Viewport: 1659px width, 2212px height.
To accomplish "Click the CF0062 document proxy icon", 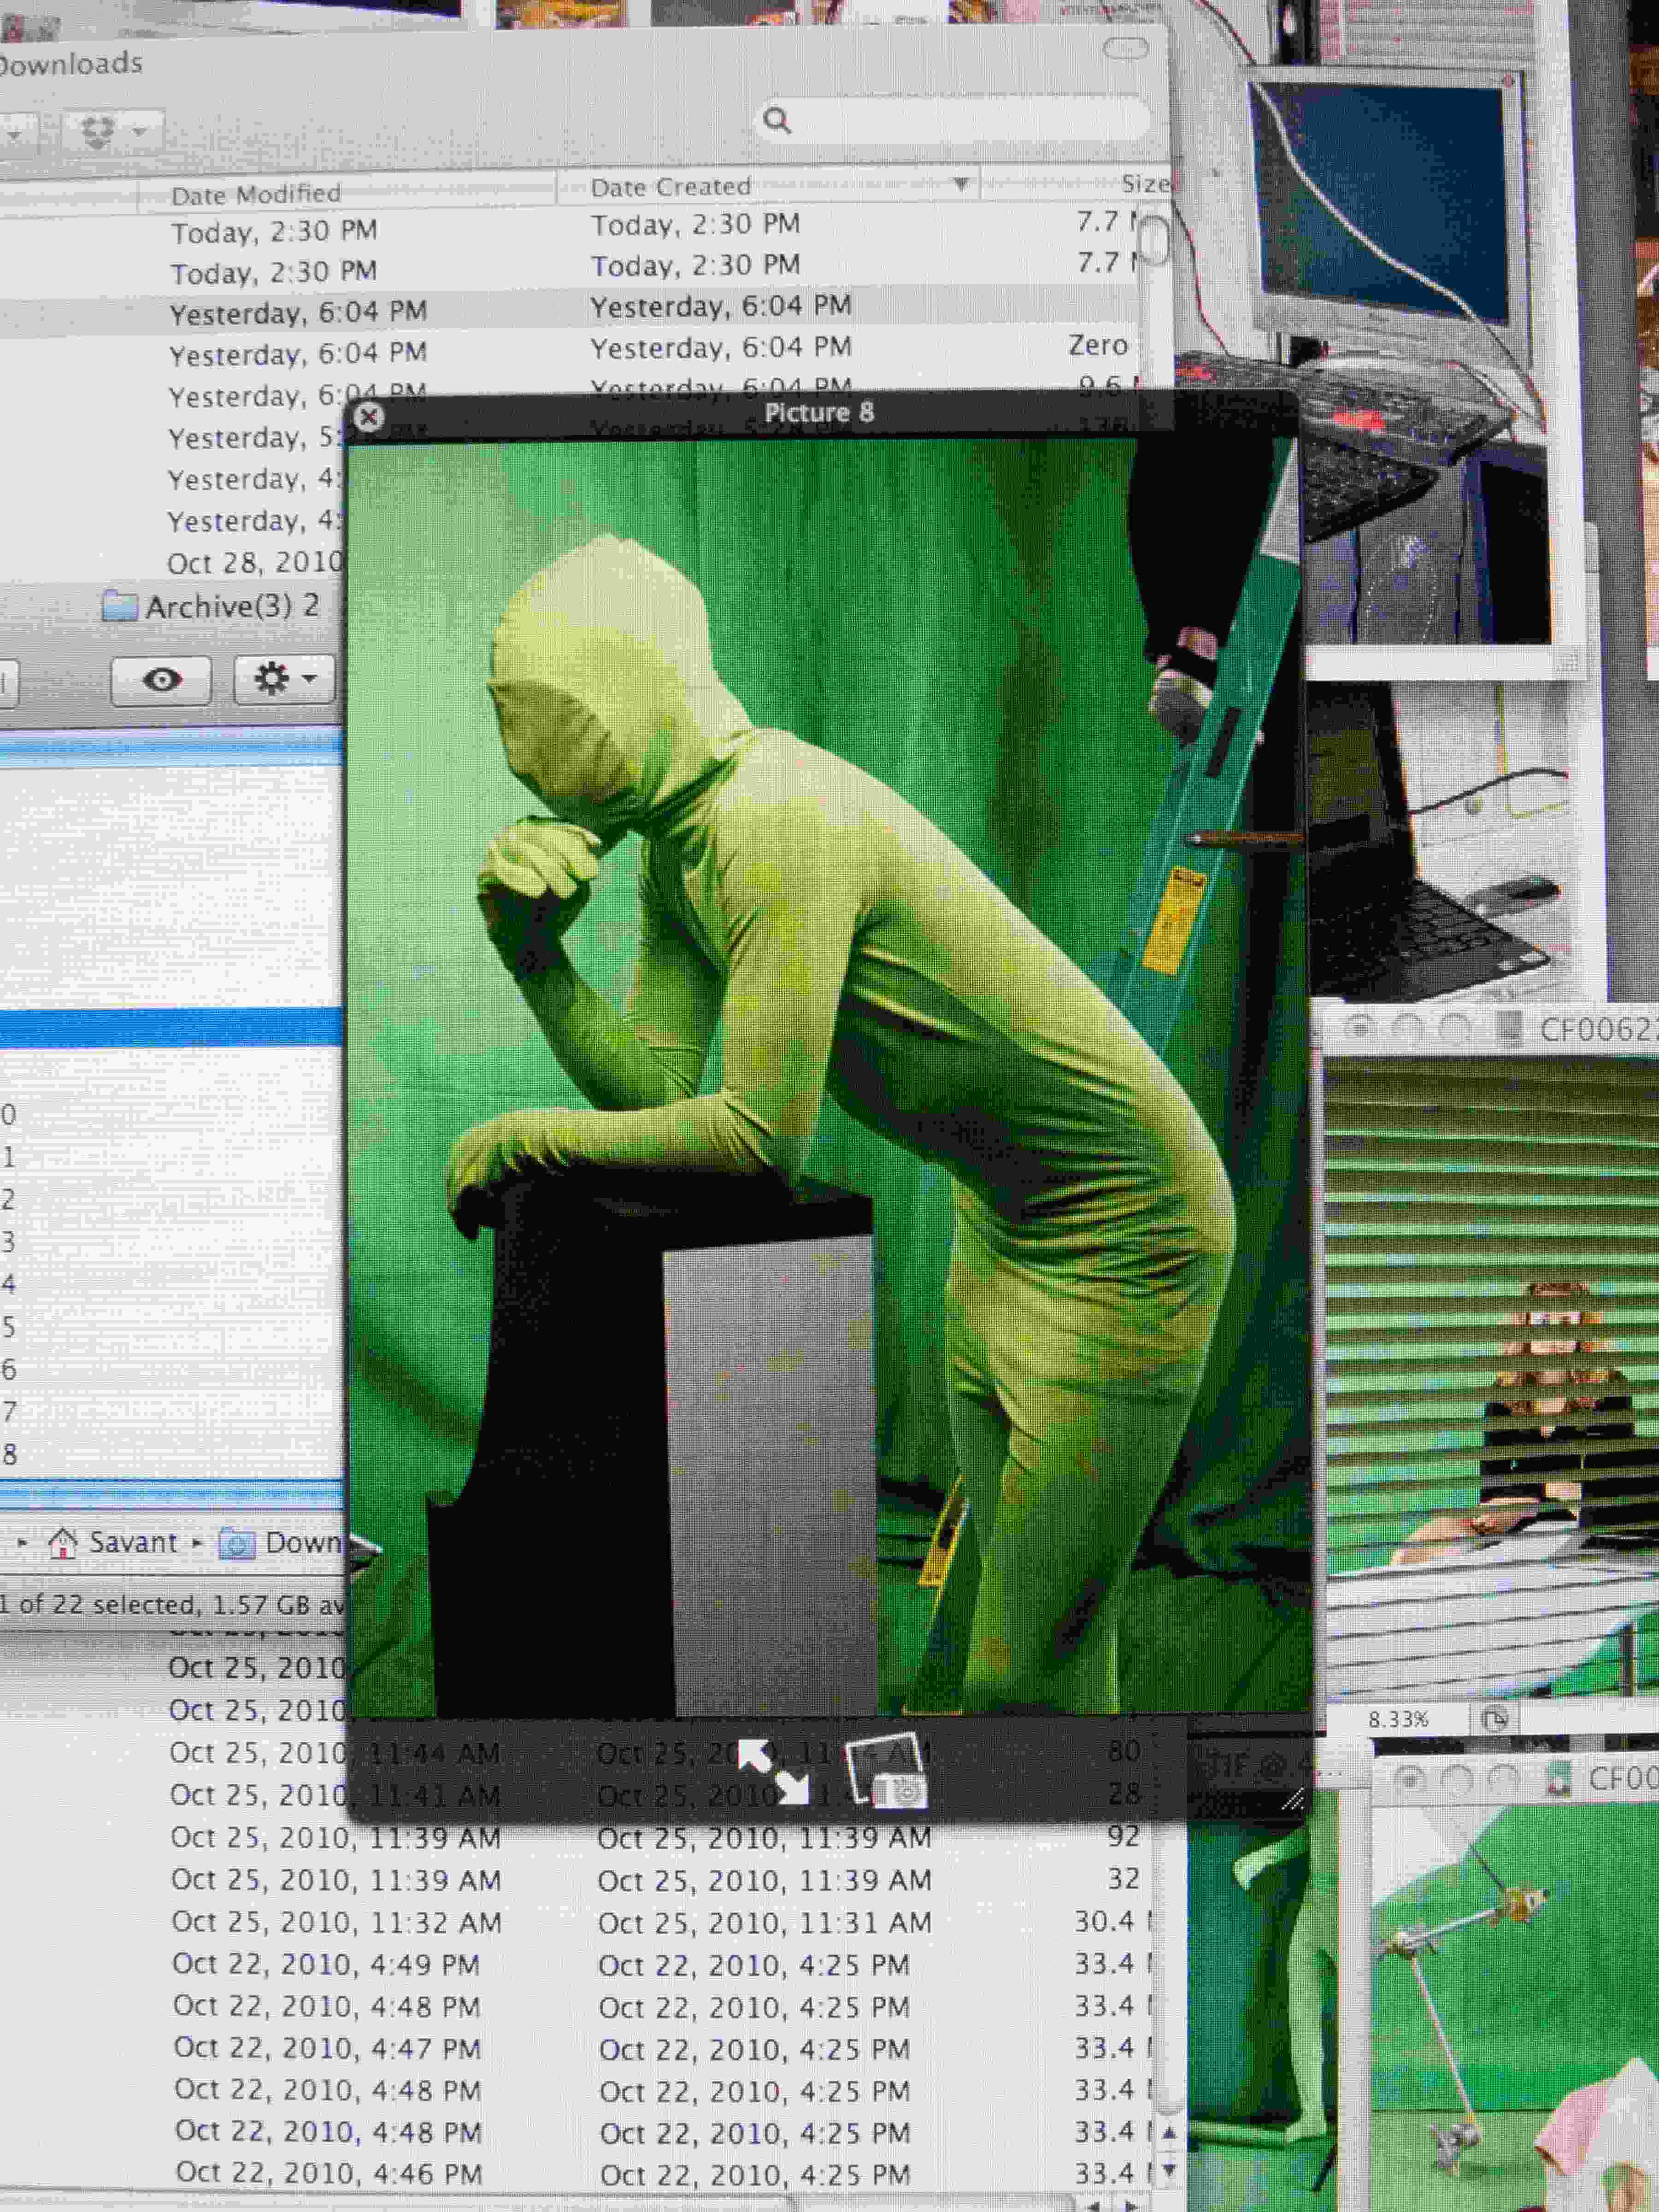I will click(1509, 1027).
